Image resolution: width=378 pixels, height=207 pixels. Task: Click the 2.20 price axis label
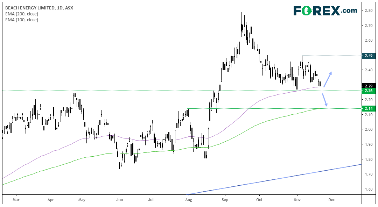point(369,100)
